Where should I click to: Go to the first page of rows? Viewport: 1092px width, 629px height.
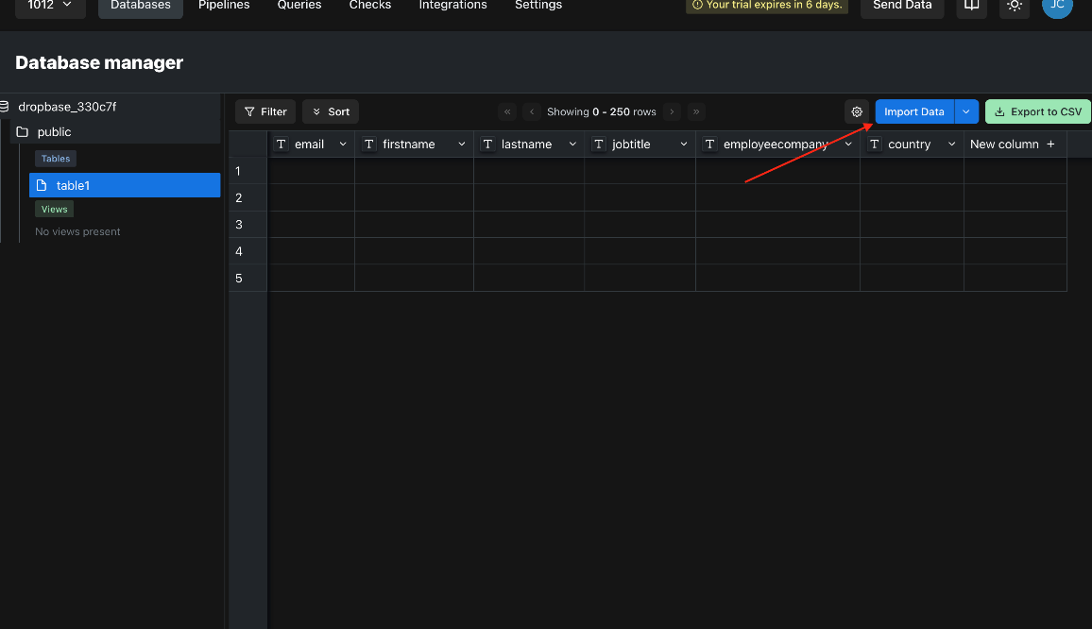pyautogui.click(x=507, y=111)
